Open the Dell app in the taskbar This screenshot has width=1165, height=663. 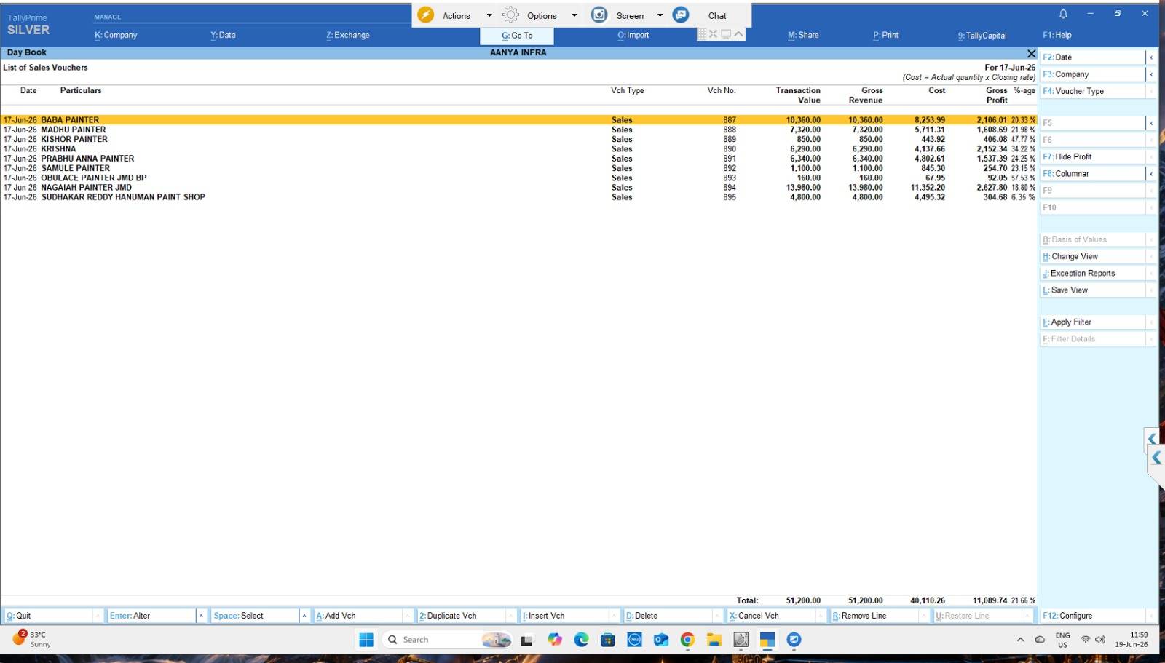(x=634, y=640)
